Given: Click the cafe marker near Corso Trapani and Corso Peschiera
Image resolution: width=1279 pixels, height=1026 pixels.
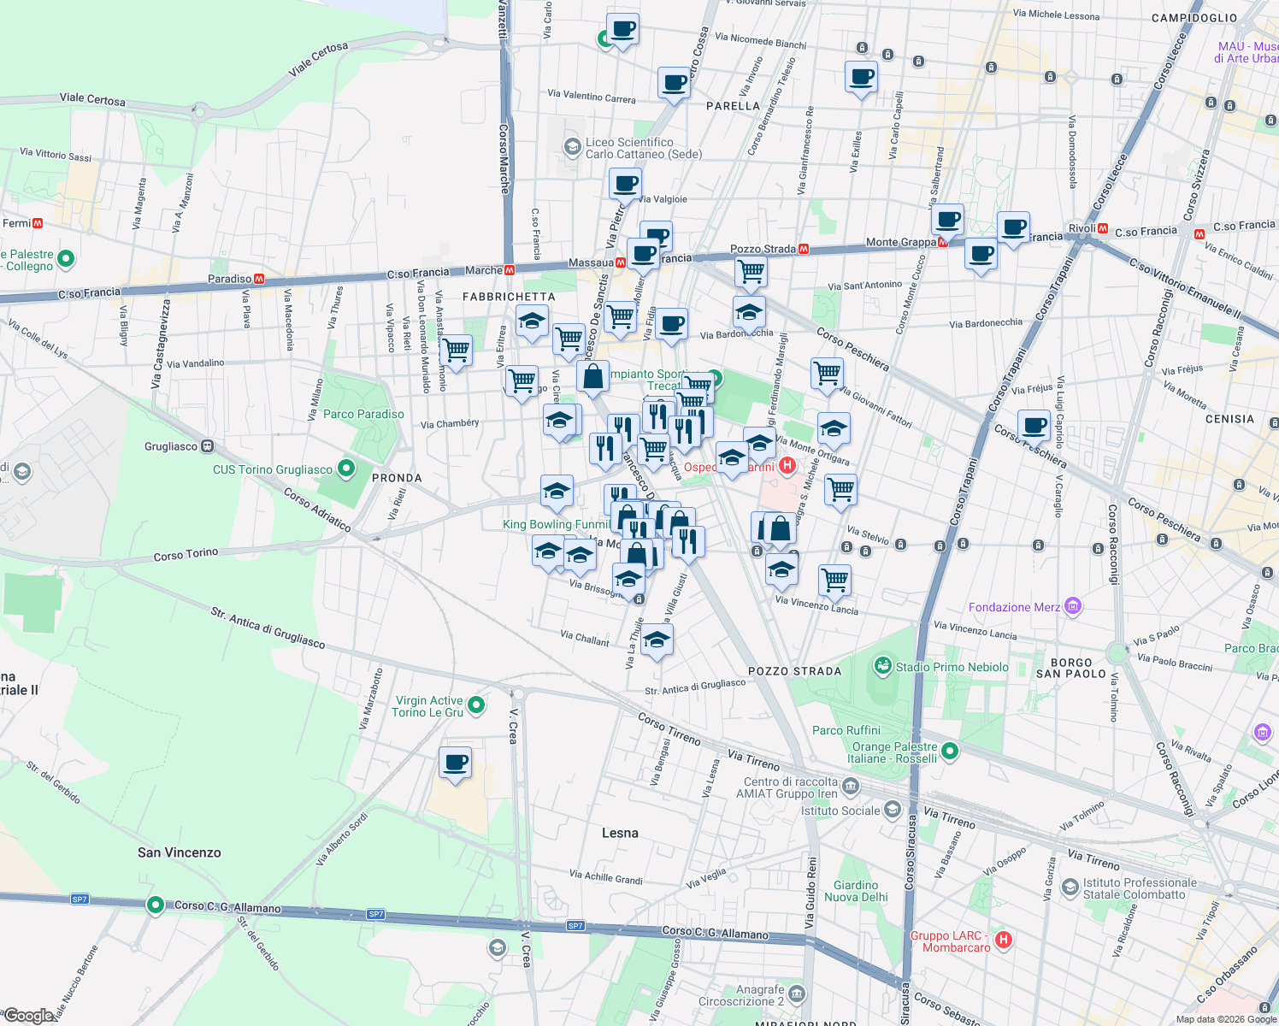Looking at the screenshot, I should coord(1034,426).
